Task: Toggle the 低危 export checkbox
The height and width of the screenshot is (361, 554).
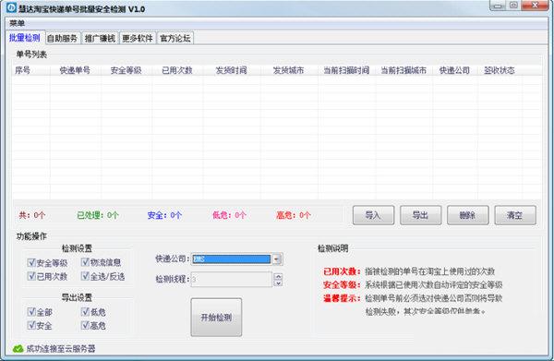Action: coord(85,311)
